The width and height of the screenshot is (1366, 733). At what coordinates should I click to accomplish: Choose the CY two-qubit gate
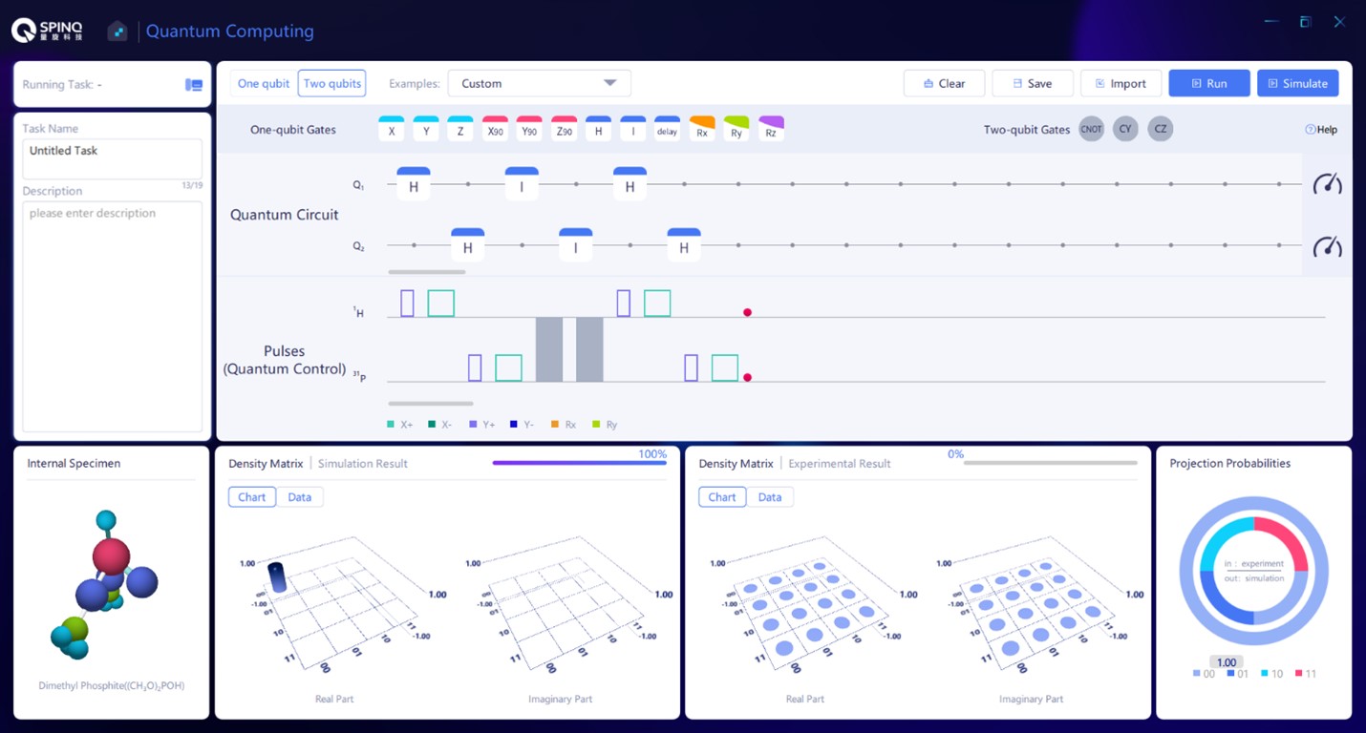click(1125, 129)
